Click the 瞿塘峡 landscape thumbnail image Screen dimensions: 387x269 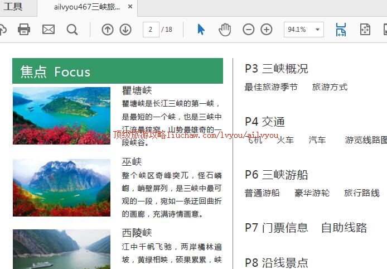point(61,116)
